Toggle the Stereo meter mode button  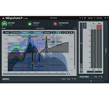[x=85, y=26]
